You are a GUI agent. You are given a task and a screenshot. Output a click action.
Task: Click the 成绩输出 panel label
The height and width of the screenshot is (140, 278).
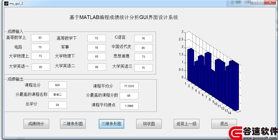(x=15, y=79)
